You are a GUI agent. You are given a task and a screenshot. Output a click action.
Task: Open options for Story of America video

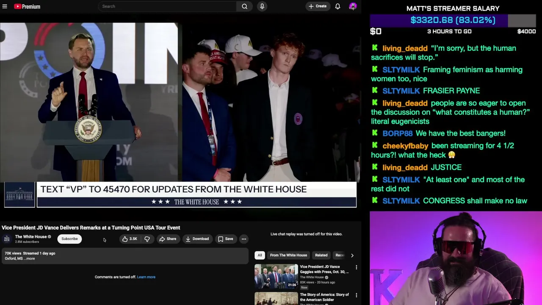point(356,295)
